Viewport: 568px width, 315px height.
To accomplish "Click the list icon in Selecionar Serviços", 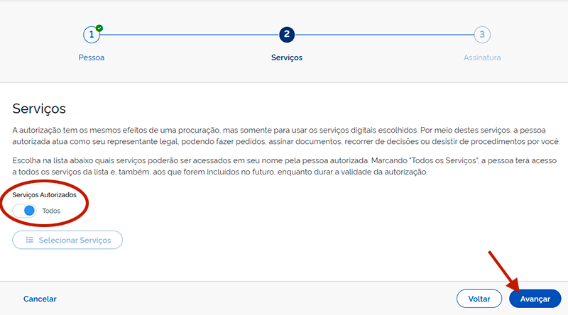I will point(30,241).
